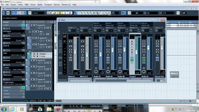Mute Group 1 channel in Mixer
The height and width of the screenshot is (112, 199).
pyautogui.click(x=132, y=41)
